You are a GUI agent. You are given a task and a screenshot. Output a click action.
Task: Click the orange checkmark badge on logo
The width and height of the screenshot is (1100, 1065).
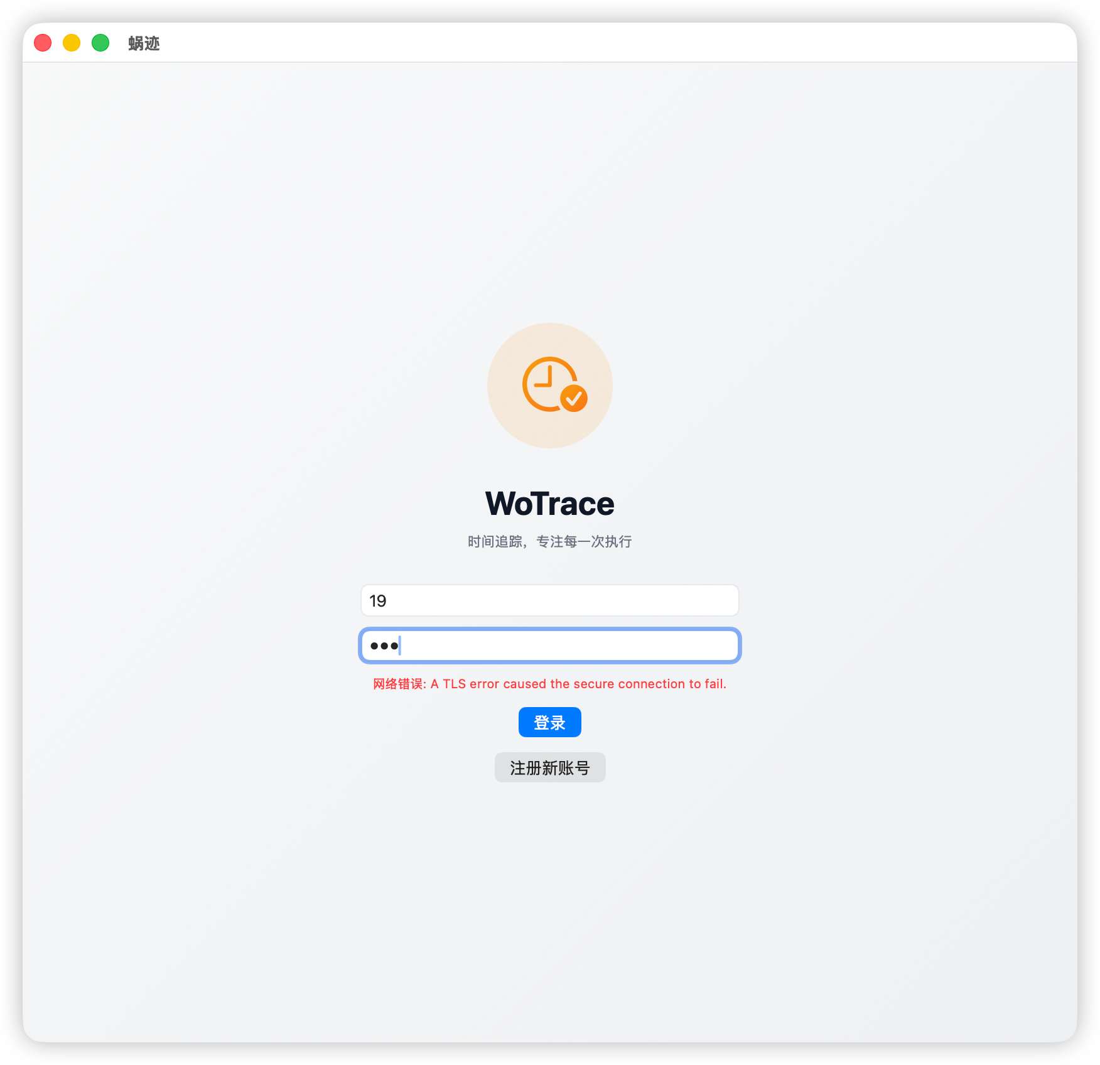[573, 398]
